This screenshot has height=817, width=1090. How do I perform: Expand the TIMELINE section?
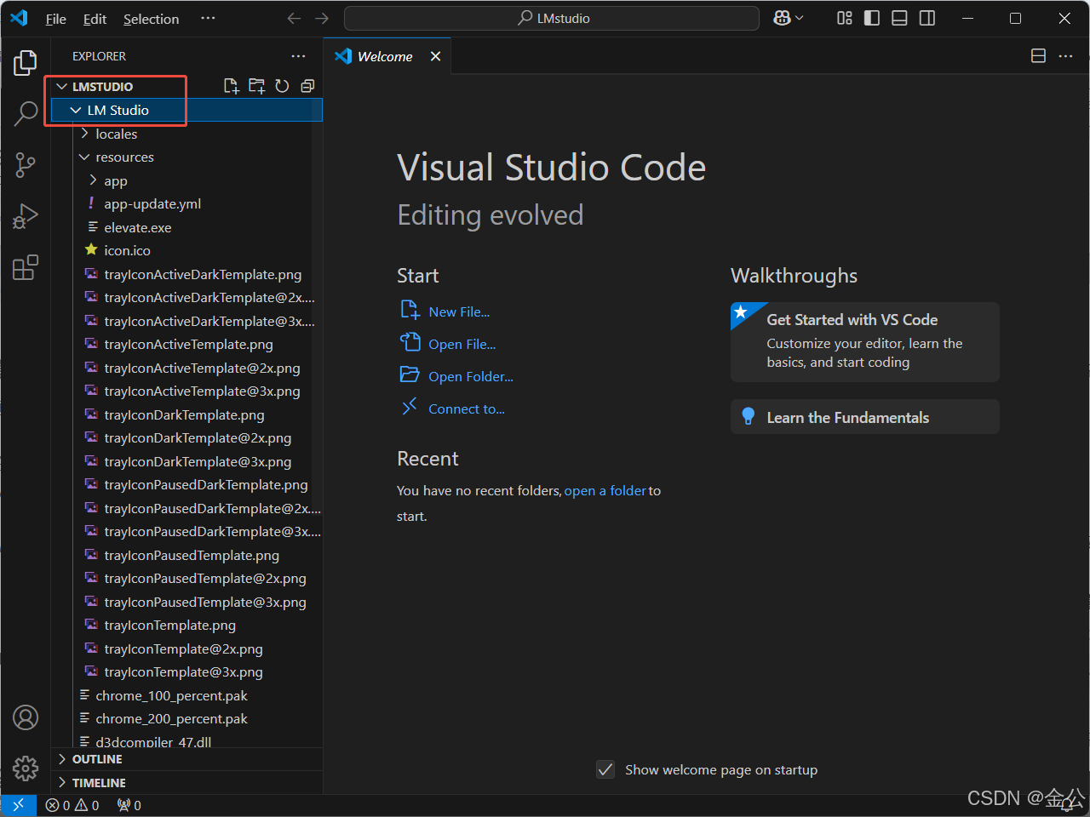(x=186, y=782)
